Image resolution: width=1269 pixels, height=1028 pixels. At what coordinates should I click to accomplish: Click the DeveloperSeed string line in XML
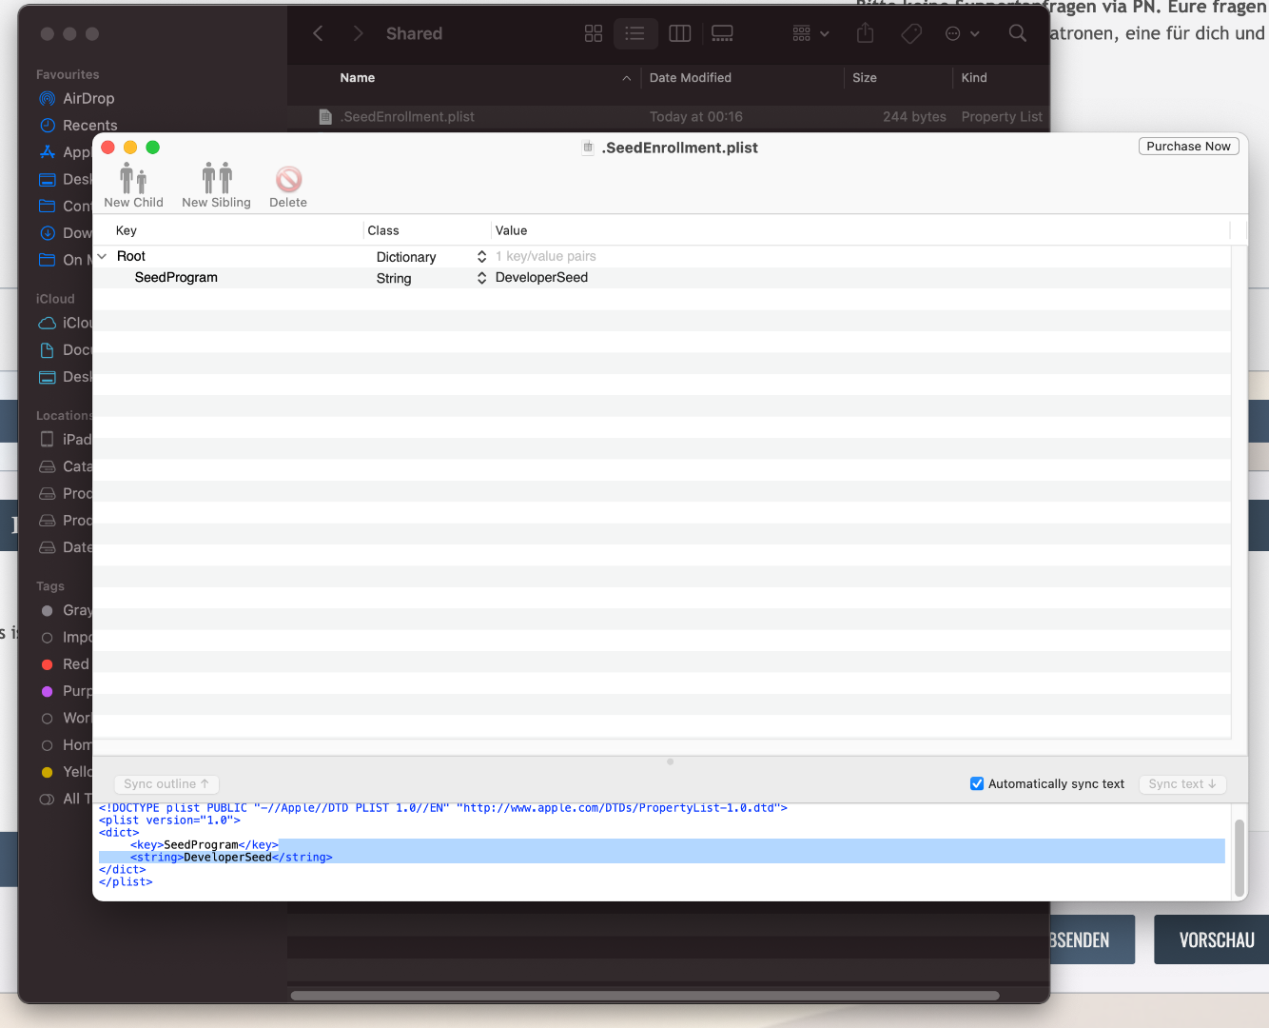coord(231,858)
